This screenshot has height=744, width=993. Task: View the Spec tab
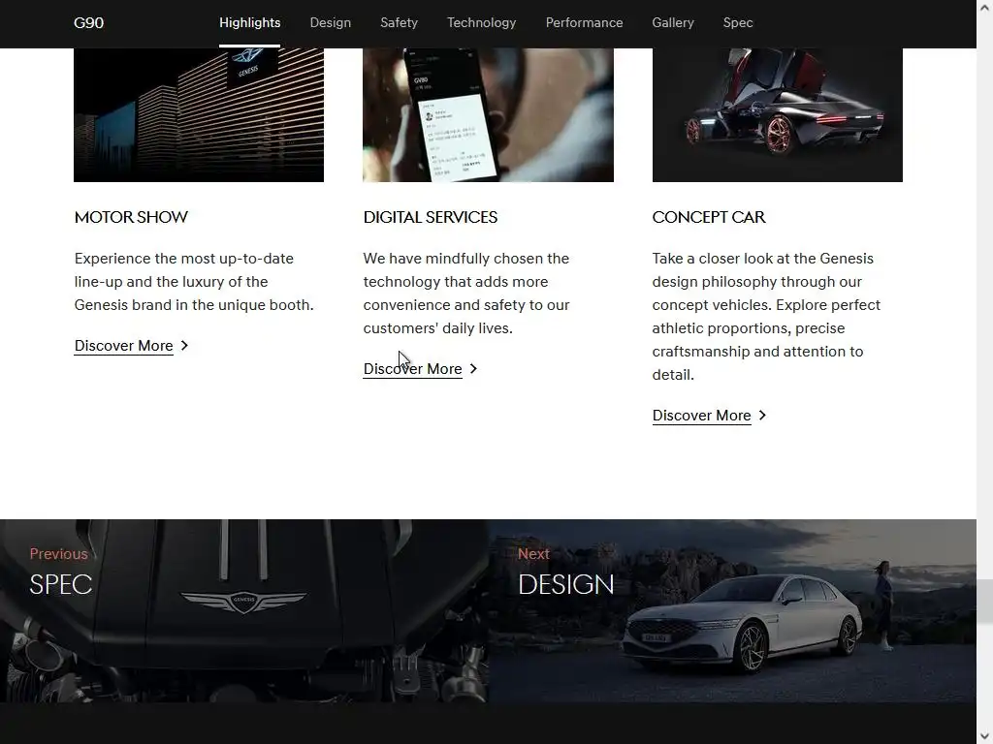pyautogui.click(x=738, y=23)
